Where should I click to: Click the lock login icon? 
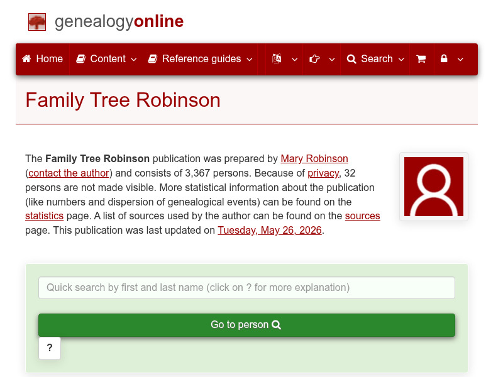[x=444, y=58]
